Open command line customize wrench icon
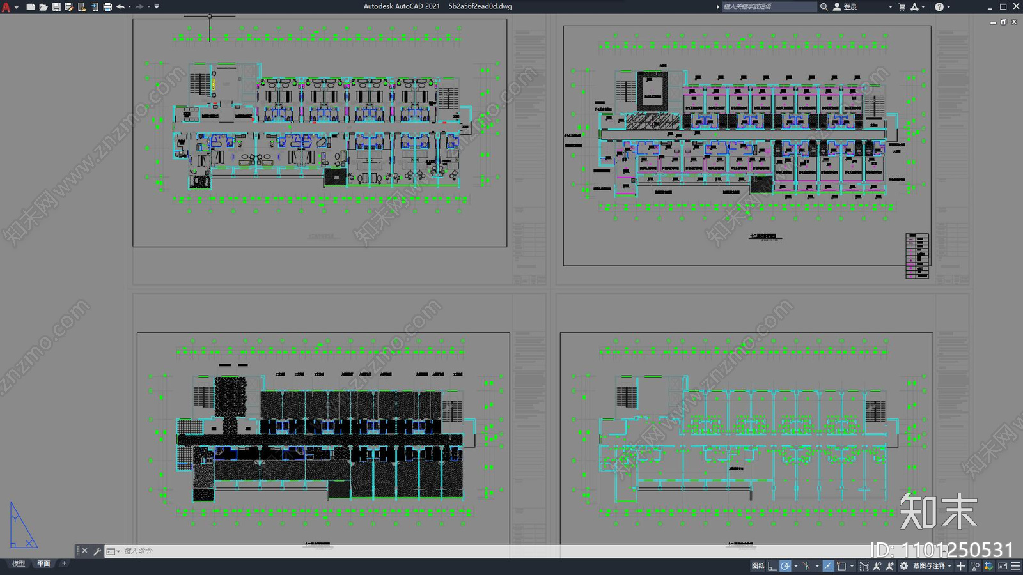 click(97, 551)
